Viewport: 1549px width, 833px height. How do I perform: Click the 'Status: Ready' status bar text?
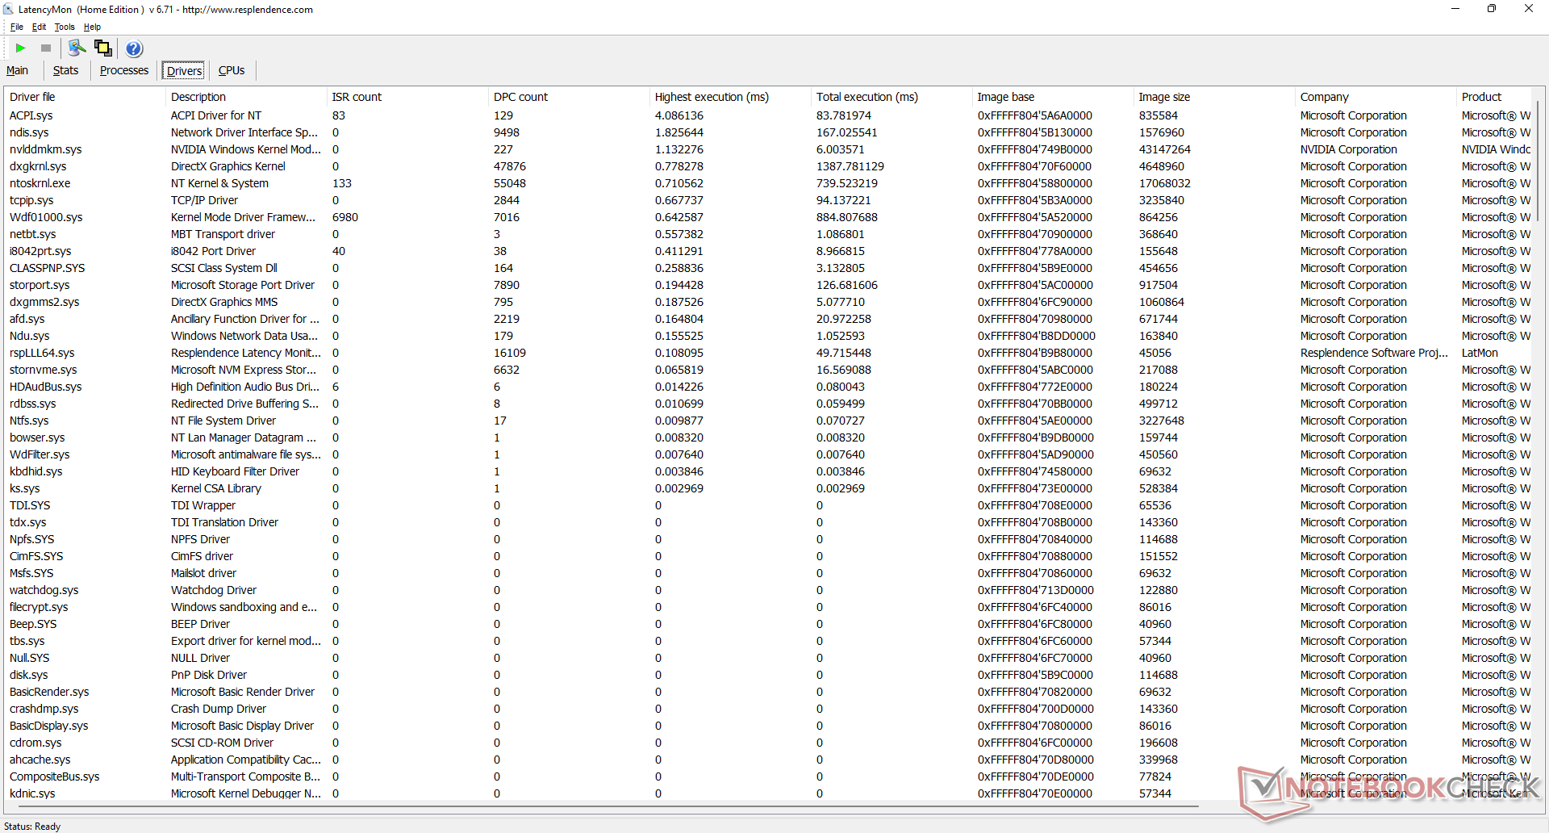point(32,826)
